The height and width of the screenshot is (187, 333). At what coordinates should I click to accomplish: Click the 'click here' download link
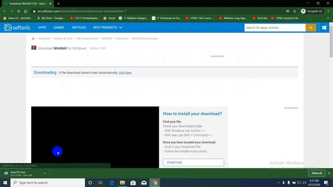[125, 73]
